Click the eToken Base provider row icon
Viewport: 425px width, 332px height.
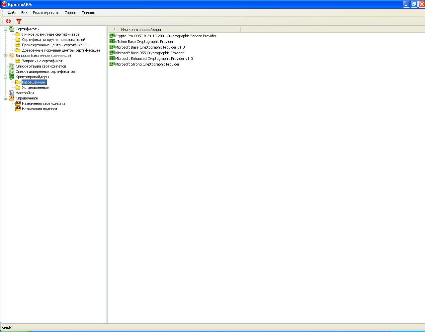pos(112,42)
